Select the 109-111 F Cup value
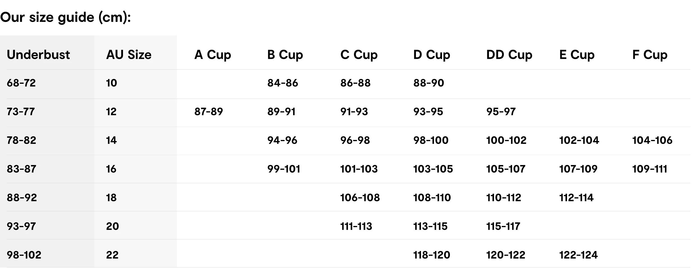The width and height of the screenshot is (692, 278). [x=650, y=169]
